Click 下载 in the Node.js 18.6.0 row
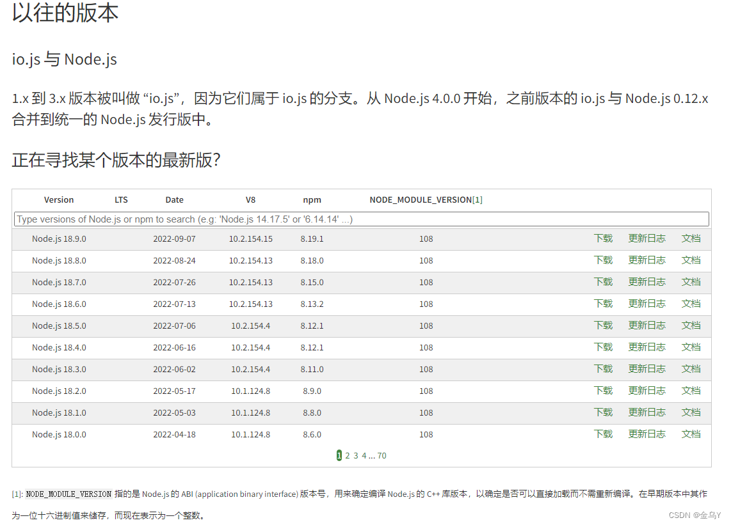The width and height of the screenshot is (731, 525). pyautogui.click(x=603, y=304)
